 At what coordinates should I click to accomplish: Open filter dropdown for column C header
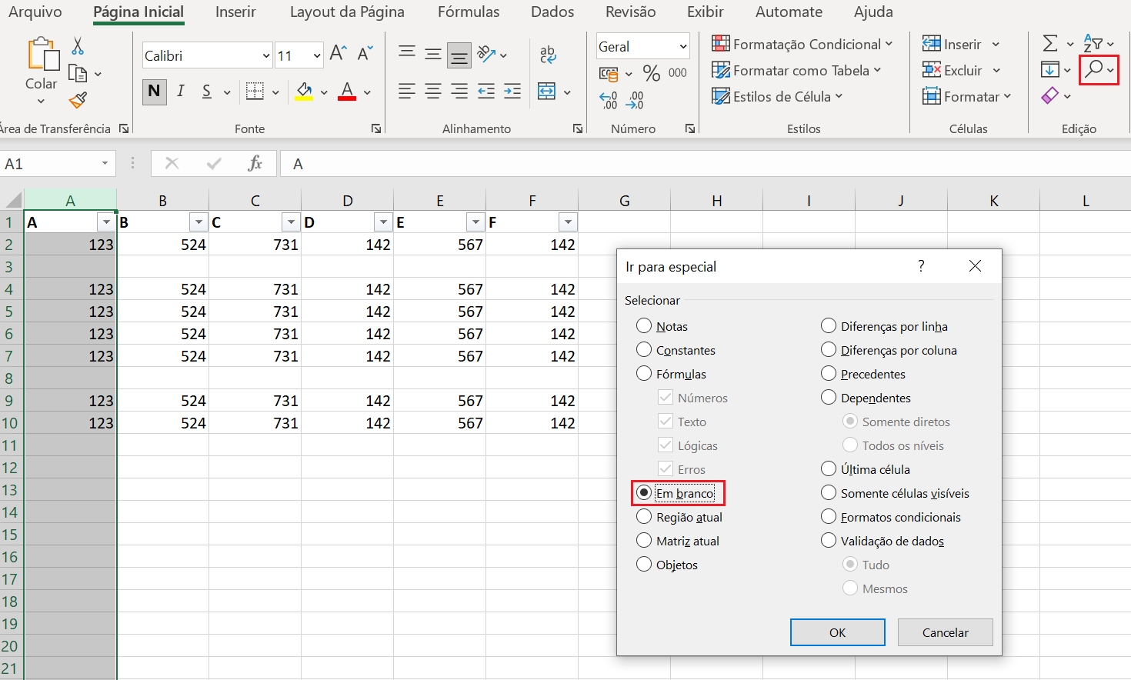[291, 222]
